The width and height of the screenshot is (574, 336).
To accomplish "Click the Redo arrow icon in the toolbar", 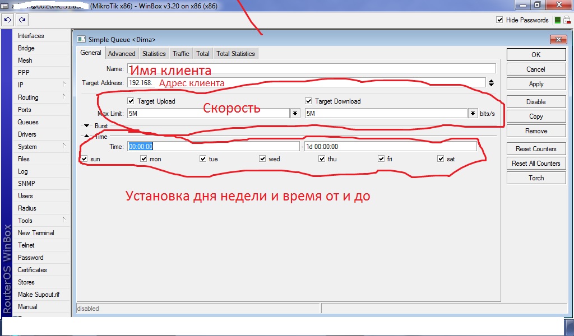I will pos(22,20).
